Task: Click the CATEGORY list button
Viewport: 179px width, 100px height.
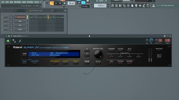Action: (x=35, y=63)
